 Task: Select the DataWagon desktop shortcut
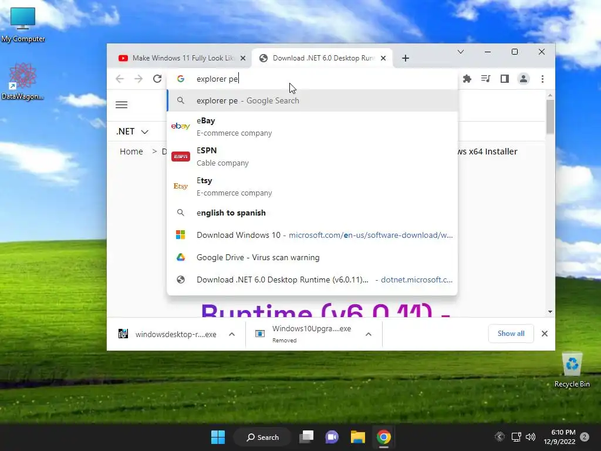point(23,81)
